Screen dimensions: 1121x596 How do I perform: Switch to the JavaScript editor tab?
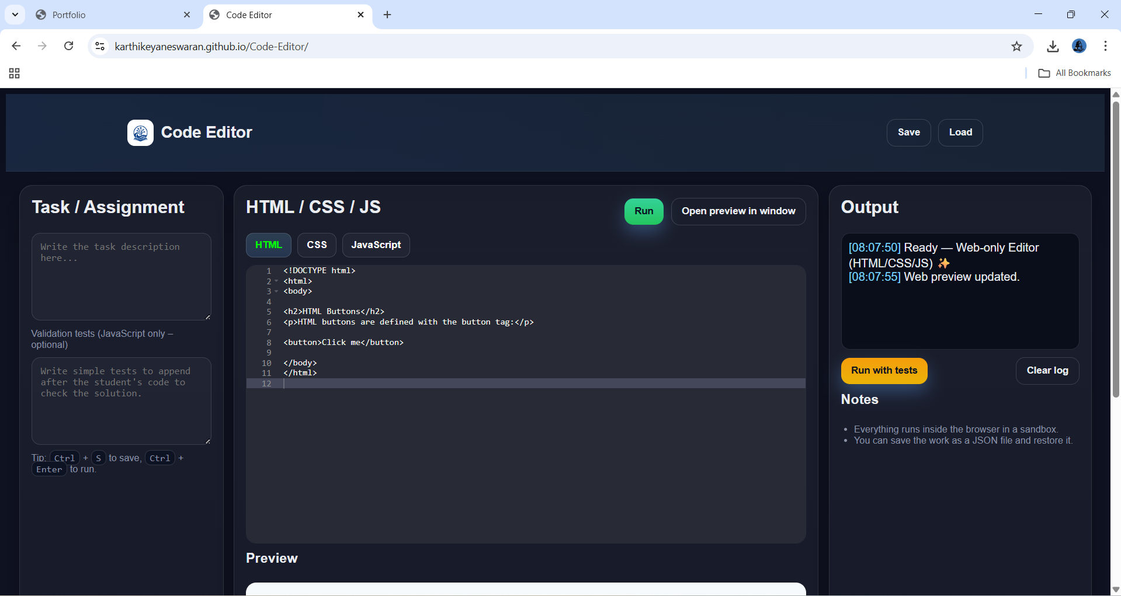376,245
